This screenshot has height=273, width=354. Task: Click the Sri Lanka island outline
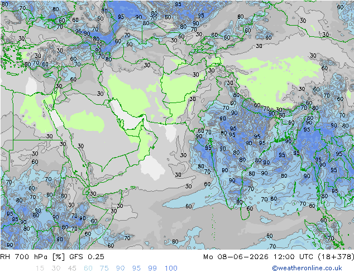coord(245,211)
